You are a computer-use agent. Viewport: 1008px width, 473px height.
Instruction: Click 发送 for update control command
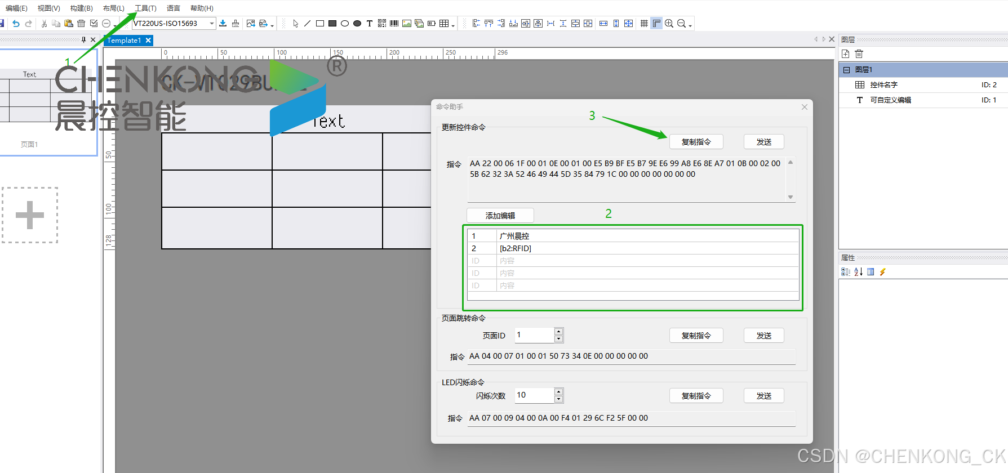pos(764,142)
